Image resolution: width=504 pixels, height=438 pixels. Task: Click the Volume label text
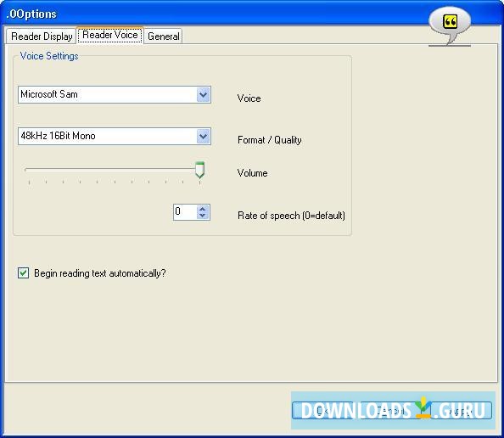(252, 173)
